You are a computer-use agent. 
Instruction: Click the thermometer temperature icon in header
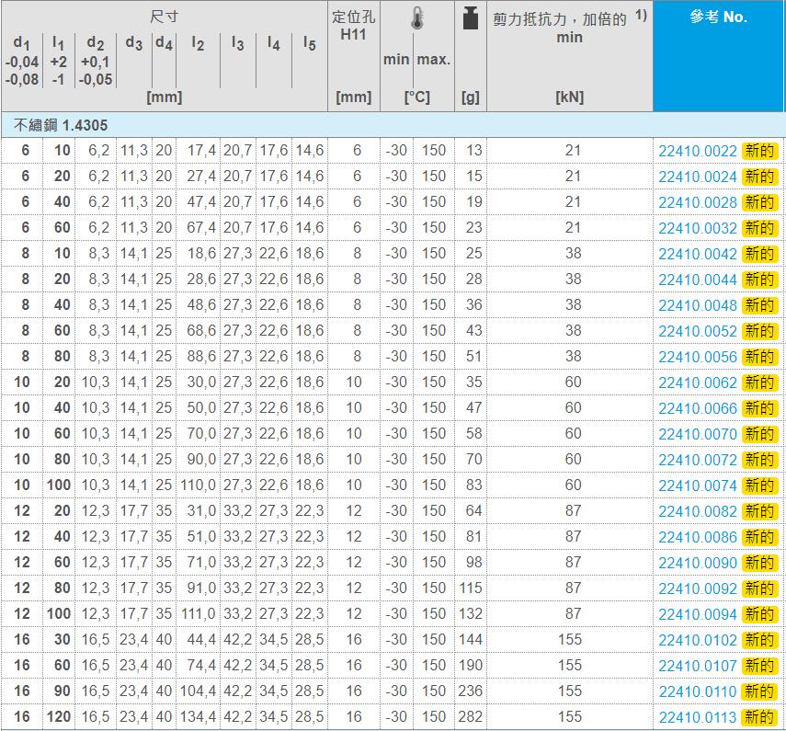click(x=416, y=20)
